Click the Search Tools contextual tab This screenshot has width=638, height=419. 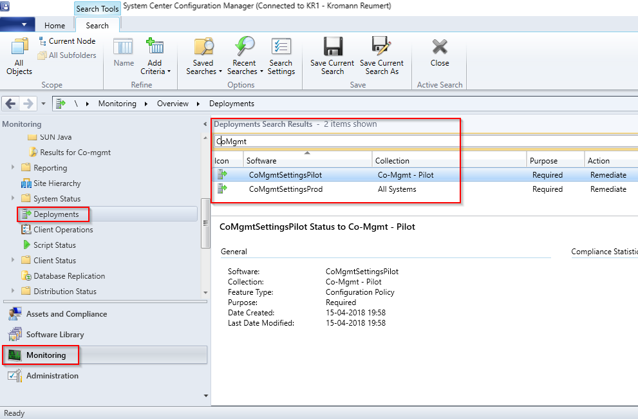[x=97, y=8]
